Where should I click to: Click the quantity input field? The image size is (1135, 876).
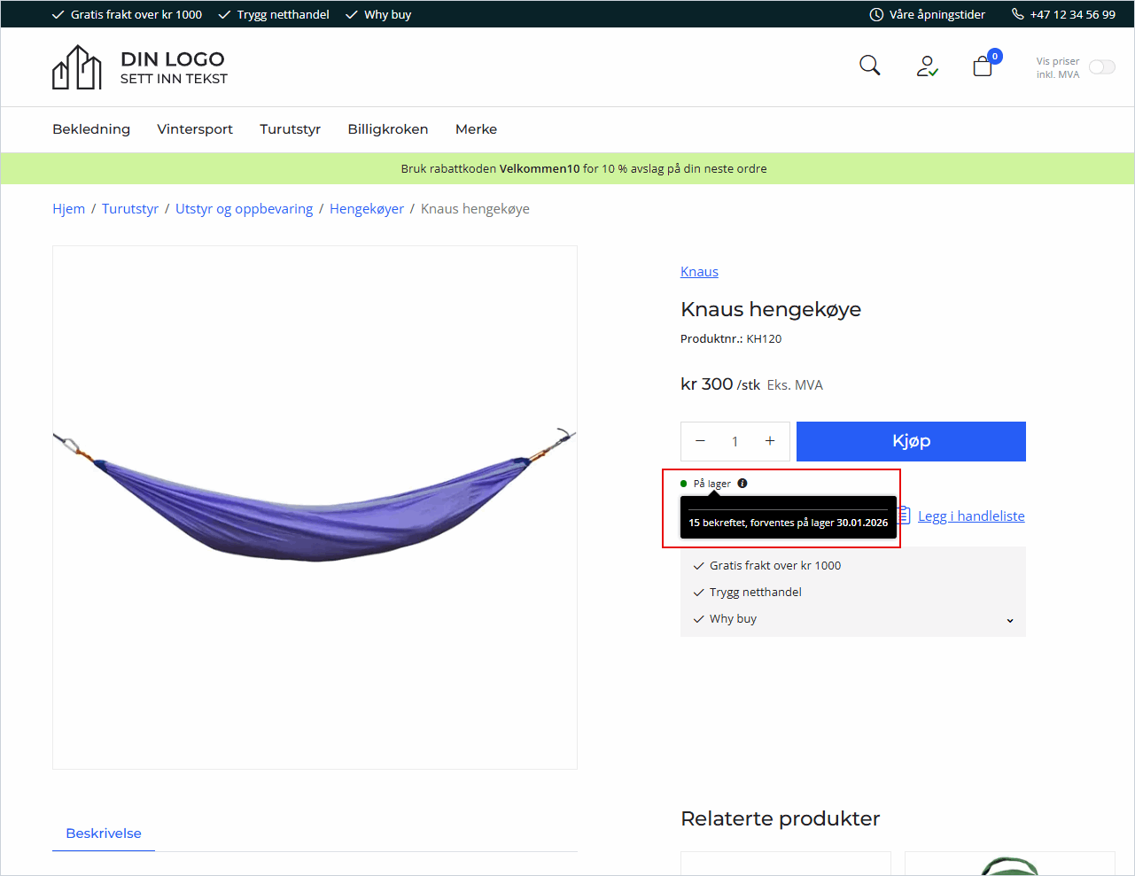[735, 441]
